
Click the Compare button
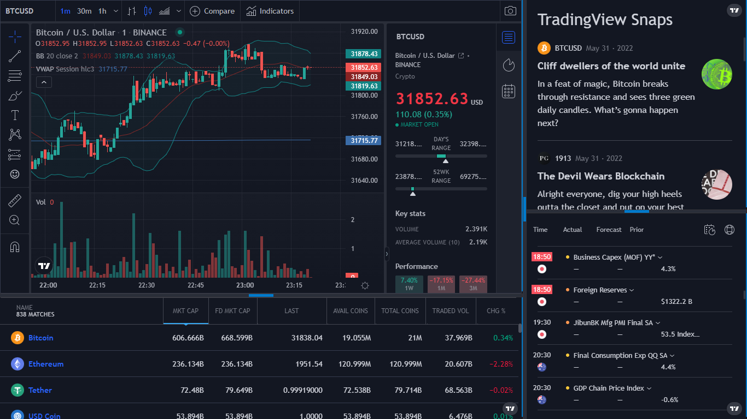point(212,11)
